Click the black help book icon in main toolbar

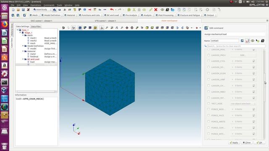[x=167, y=10]
